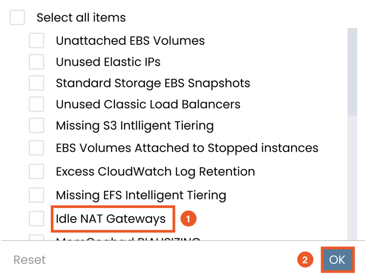Tick the Missing EFS Intelligent Tiering checkbox

pyautogui.click(x=36, y=195)
